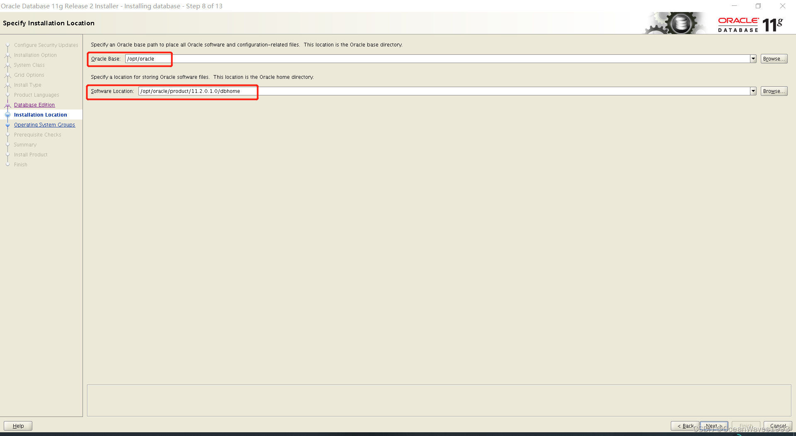
Task: Click the Installation Option step label
Action: click(x=35, y=55)
